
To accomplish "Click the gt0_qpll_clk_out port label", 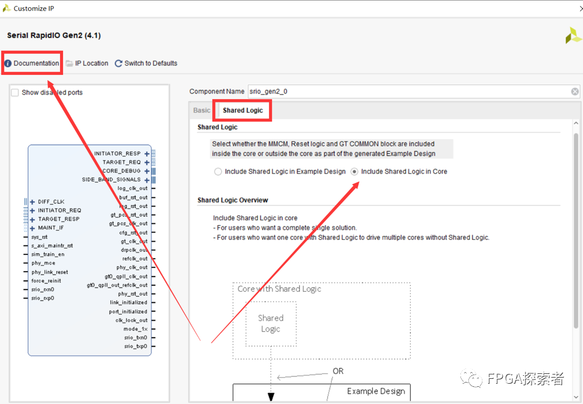I will tap(126, 276).
